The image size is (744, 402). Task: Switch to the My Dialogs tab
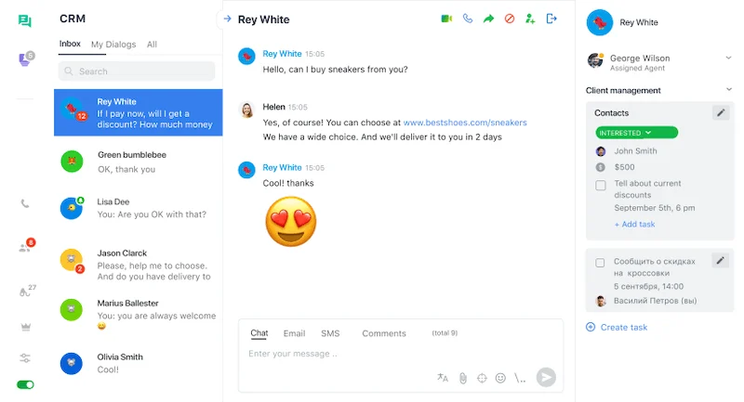tap(113, 45)
